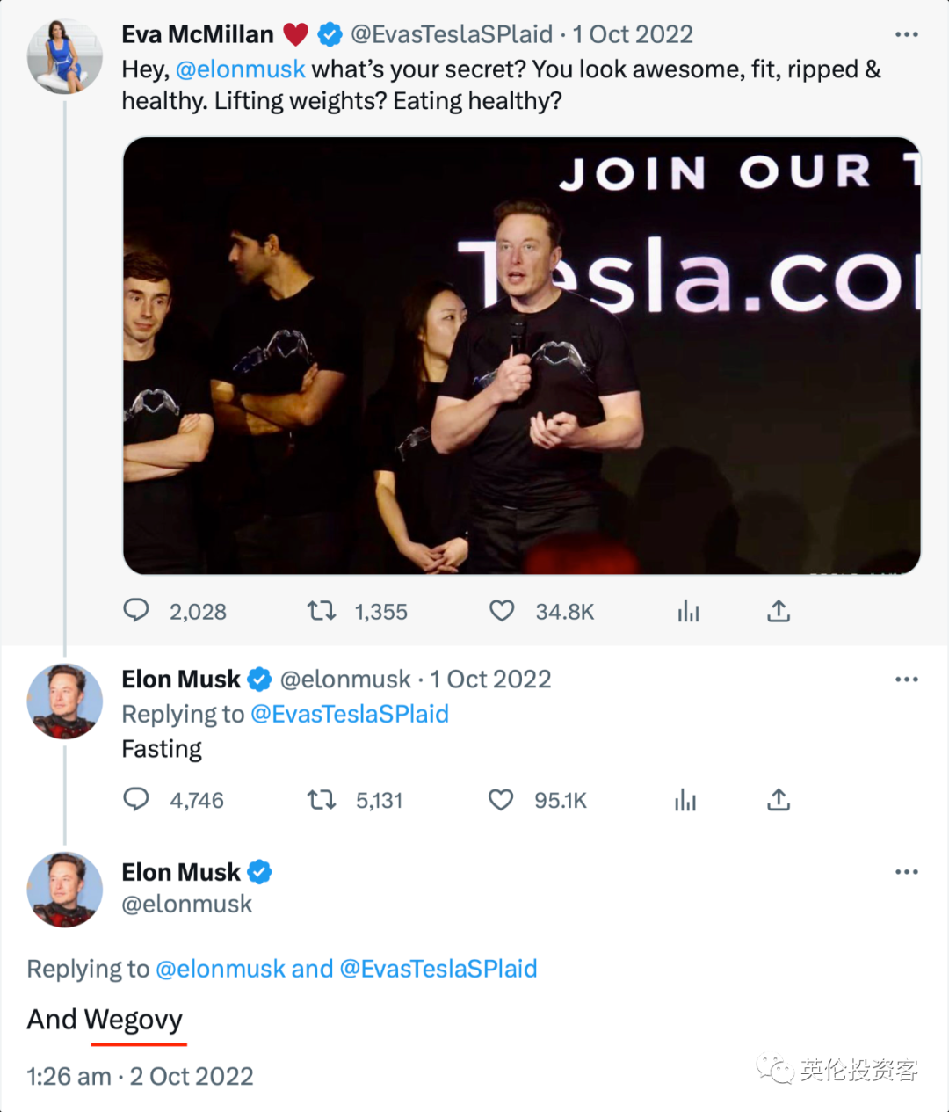View analytics icon on the Fasting tweet
This screenshot has width=949, height=1112.
click(x=686, y=800)
